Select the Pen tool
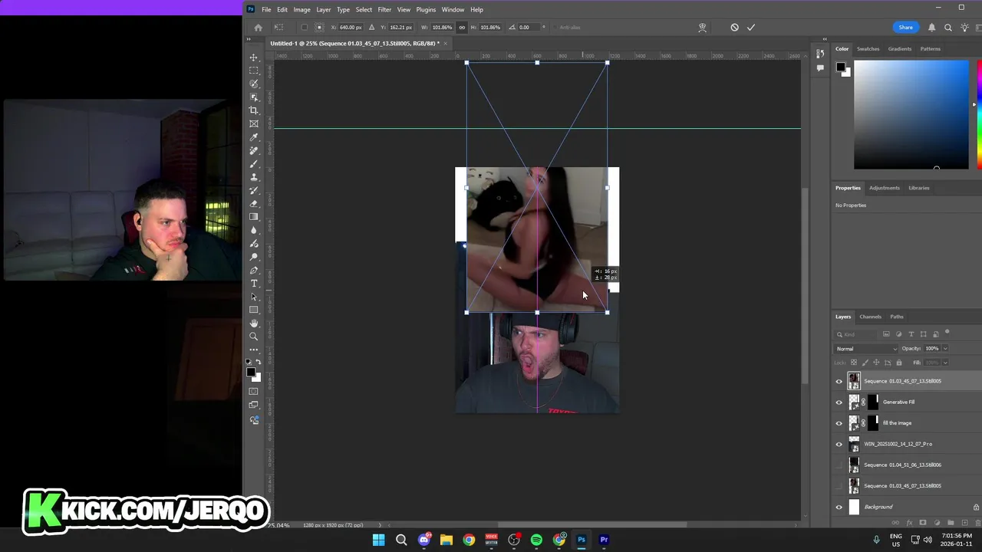 click(x=254, y=270)
